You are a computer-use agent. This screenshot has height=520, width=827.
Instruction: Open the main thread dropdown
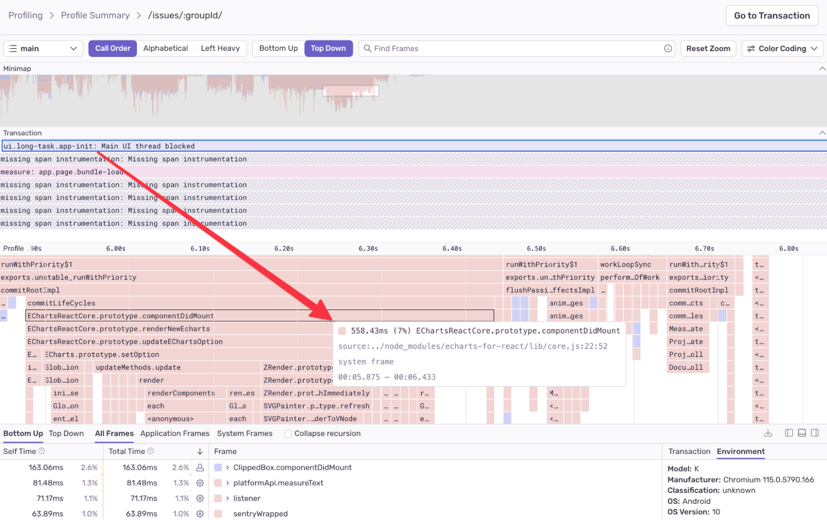click(43, 48)
